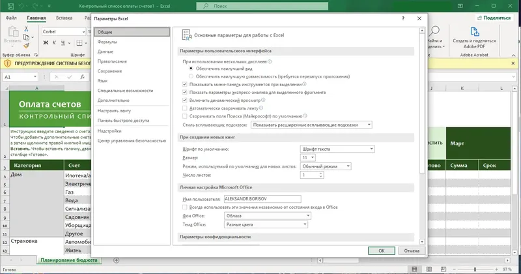Click the Redo arrow in quick access toolbar
The height and width of the screenshot is (274, 521).
click(36, 6)
